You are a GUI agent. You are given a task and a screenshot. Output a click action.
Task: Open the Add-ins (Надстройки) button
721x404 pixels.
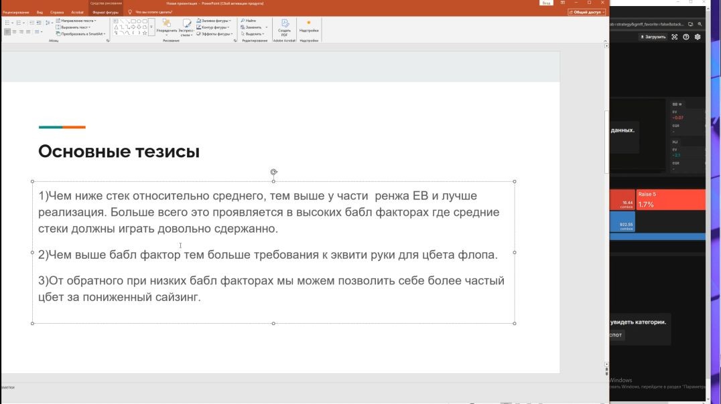click(308, 27)
